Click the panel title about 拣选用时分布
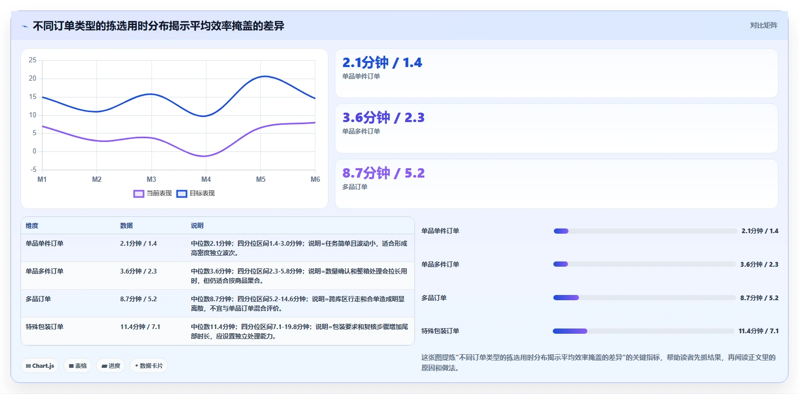Viewport: 799px width, 394px height. click(x=158, y=26)
